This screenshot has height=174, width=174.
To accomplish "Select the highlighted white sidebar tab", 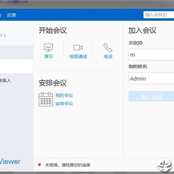I will click(x=16, y=66).
